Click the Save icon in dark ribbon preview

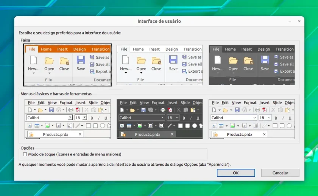click(x=265, y=60)
